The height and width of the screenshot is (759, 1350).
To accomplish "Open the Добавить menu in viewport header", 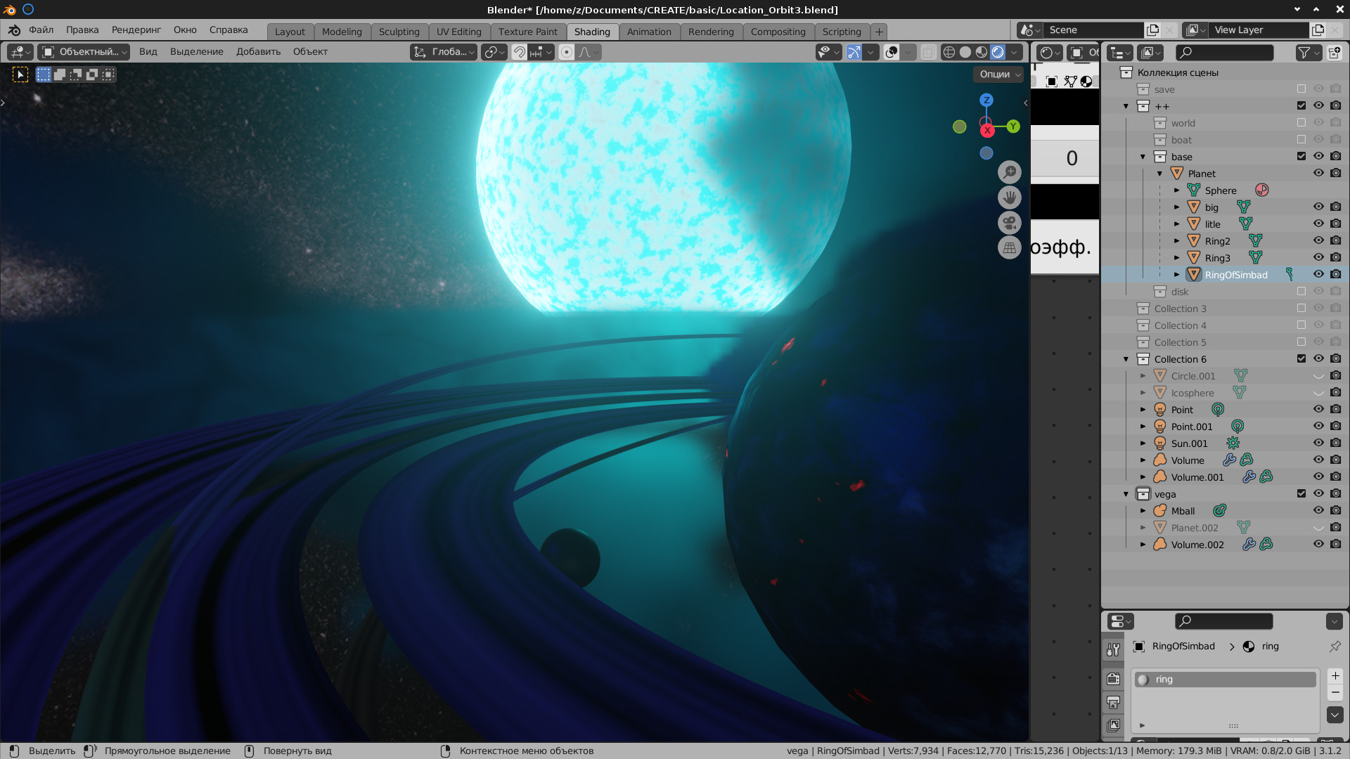I will tap(258, 52).
